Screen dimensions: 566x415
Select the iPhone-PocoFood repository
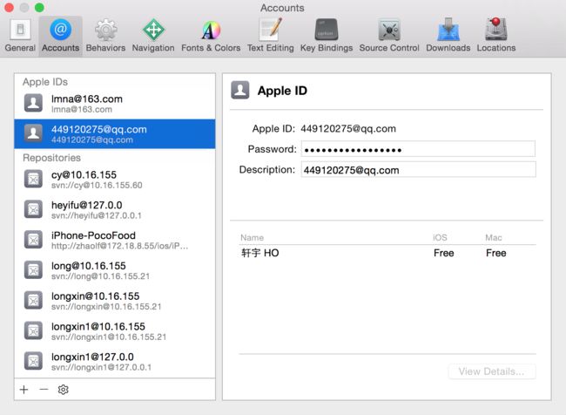115,240
